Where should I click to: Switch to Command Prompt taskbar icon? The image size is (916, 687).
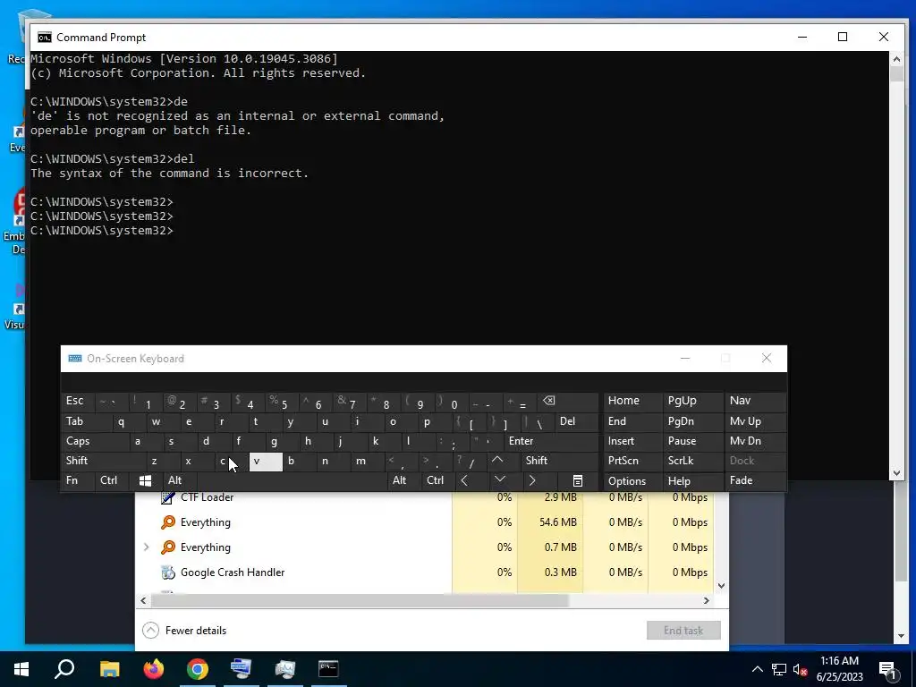[x=328, y=669]
